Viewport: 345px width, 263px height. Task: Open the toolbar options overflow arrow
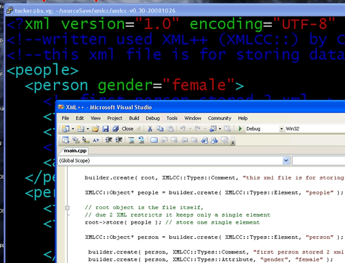pos(233,143)
